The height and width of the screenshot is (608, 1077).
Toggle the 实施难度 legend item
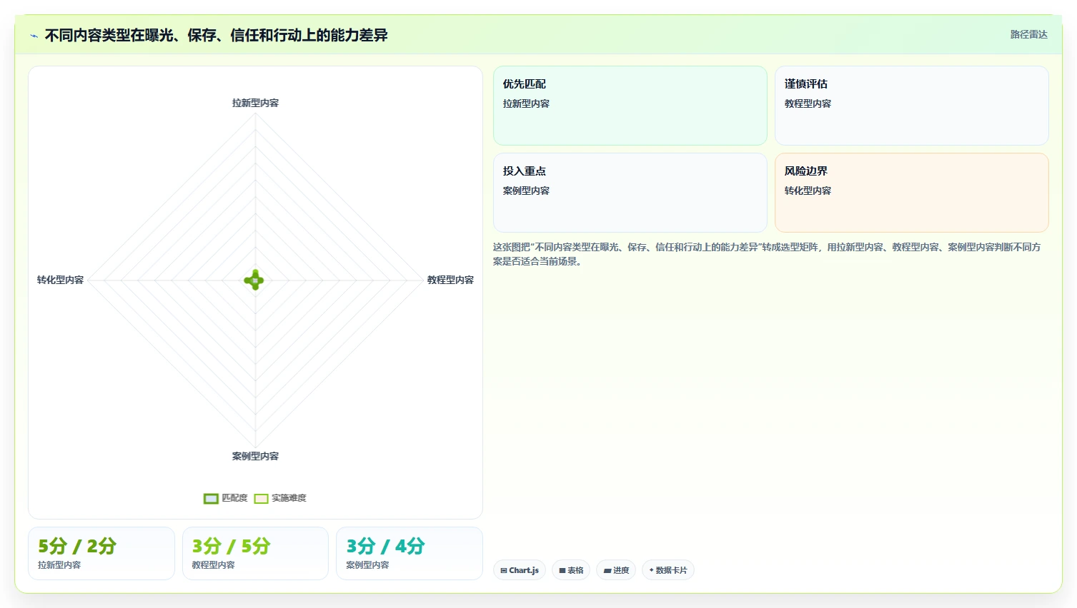pyautogui.click(x=280, y=498)
